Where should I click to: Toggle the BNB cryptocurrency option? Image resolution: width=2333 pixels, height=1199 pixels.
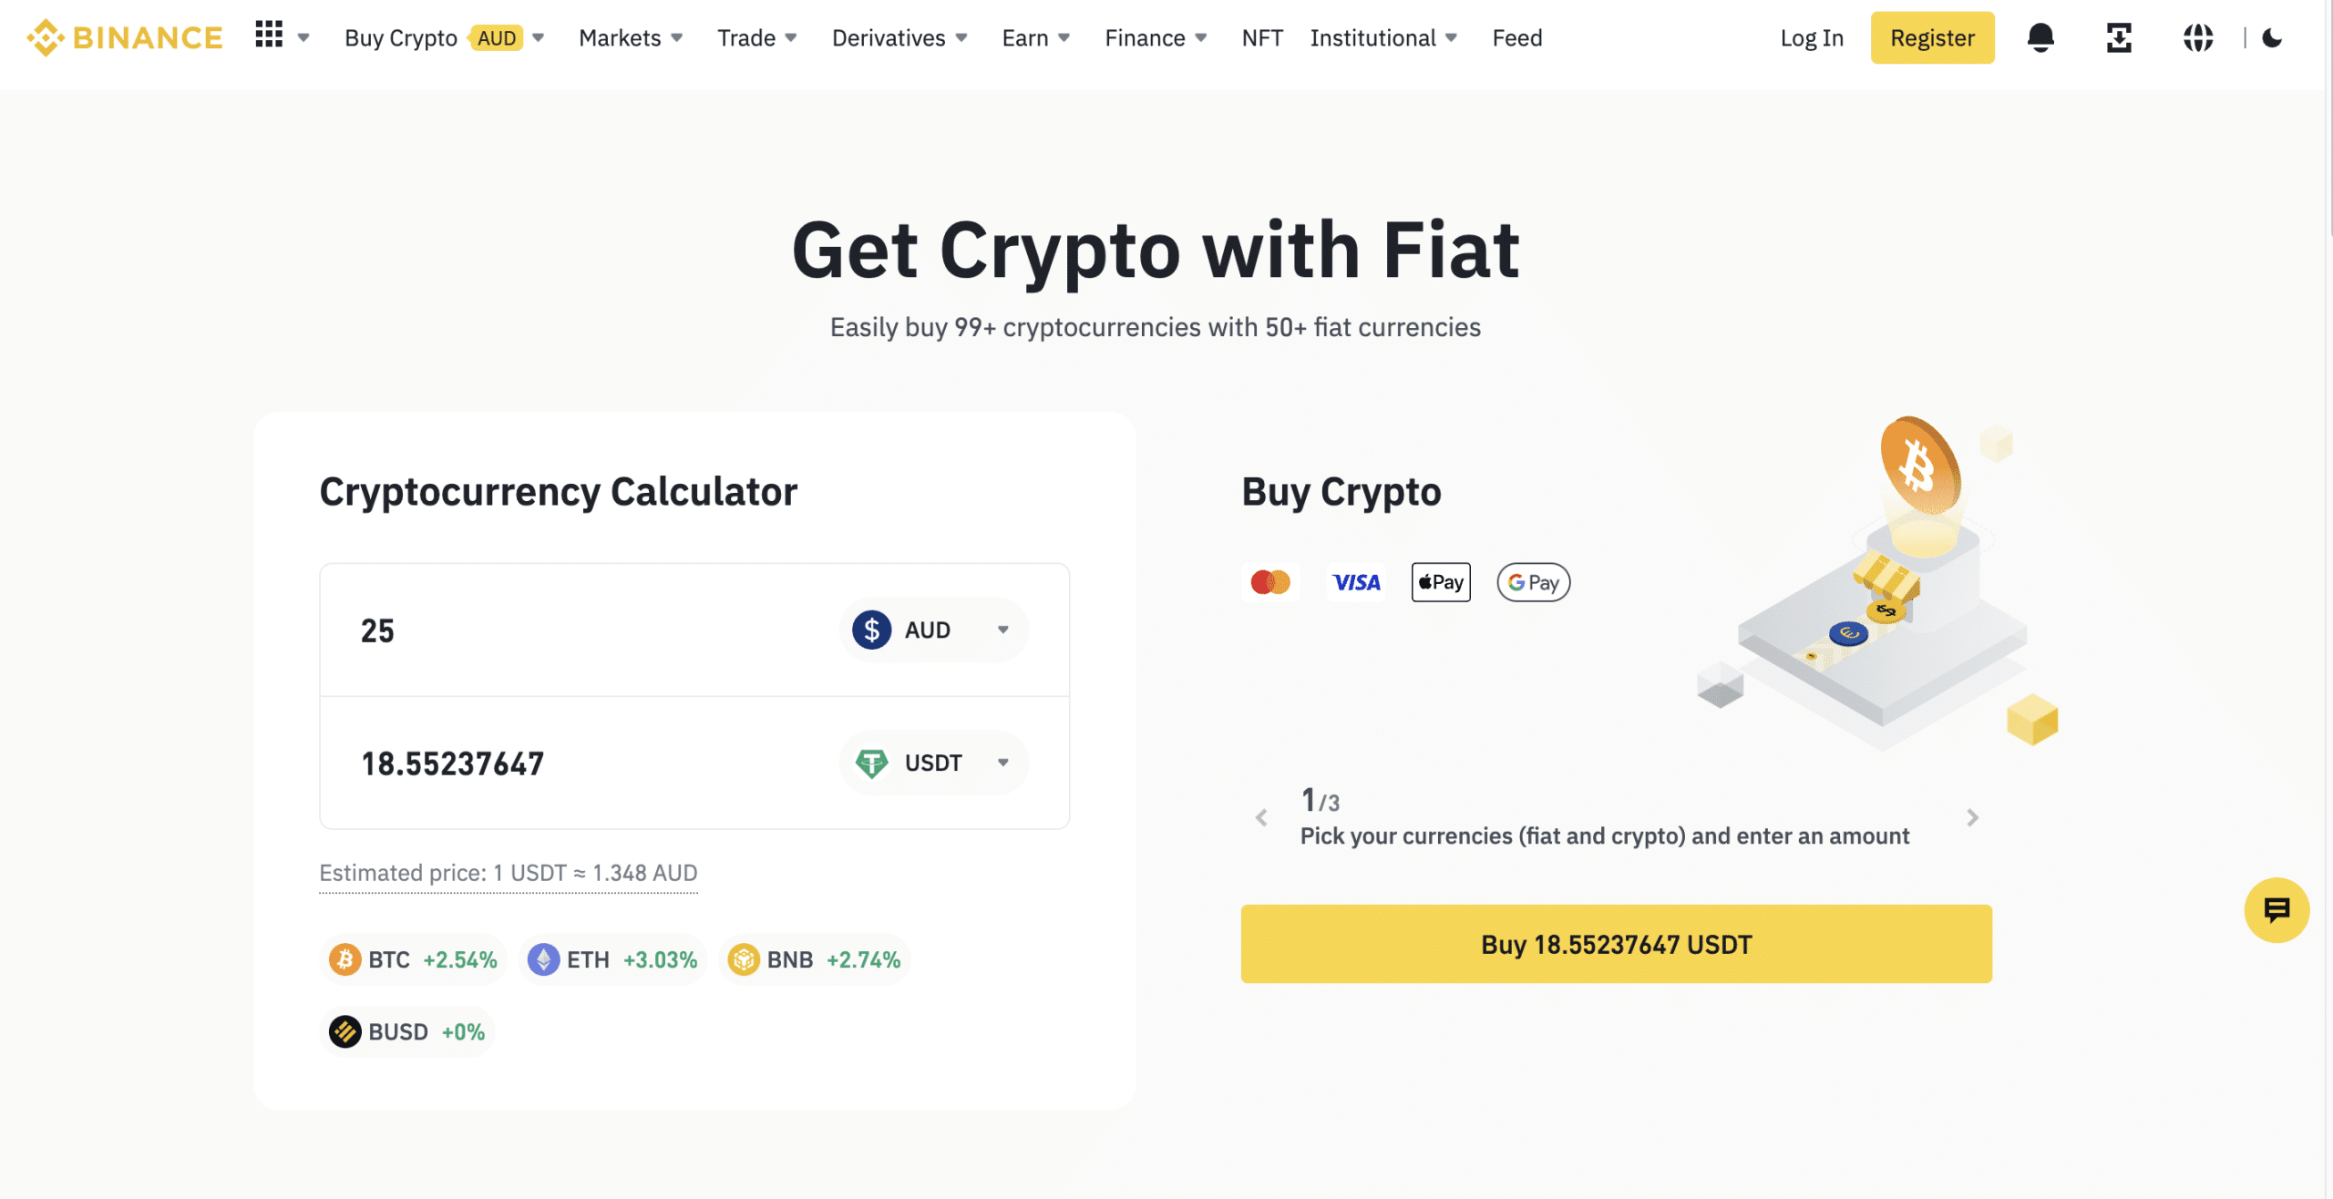[812, 958]
